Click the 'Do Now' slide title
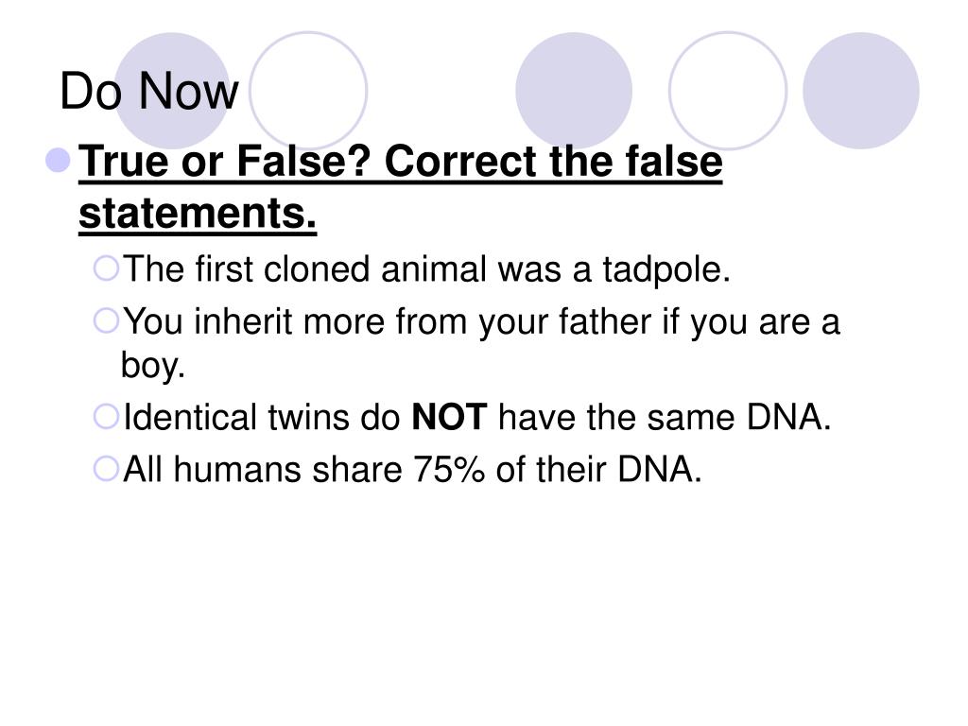 click(x=148, y=91)
